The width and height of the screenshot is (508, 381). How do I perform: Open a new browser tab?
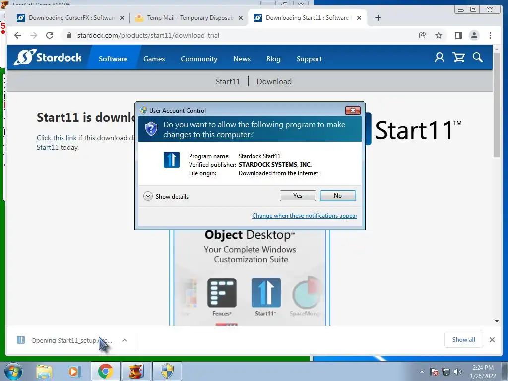tap(378, 18)
